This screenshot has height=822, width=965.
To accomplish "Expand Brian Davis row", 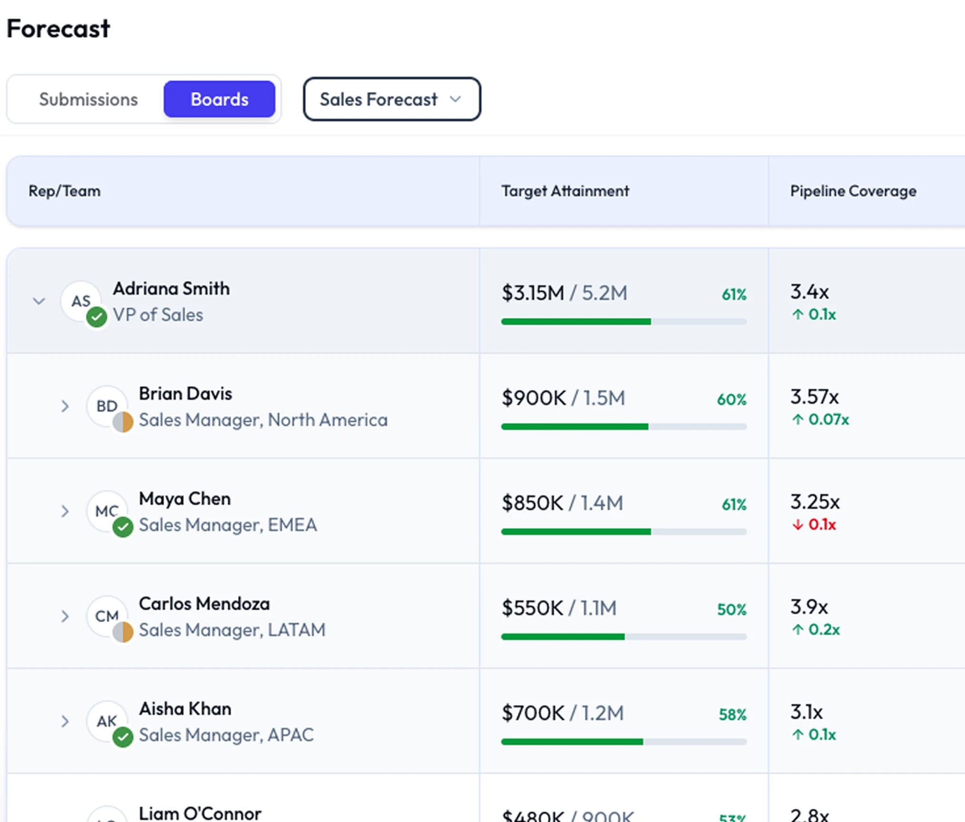I will (65, 406).
